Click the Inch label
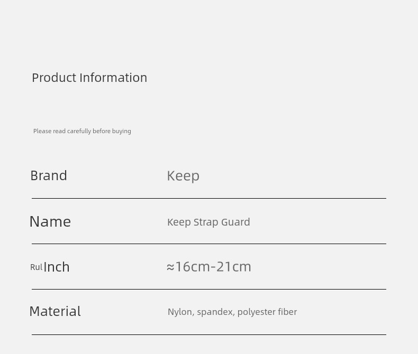This screenshot has height=354, width=418. point(57,267)
